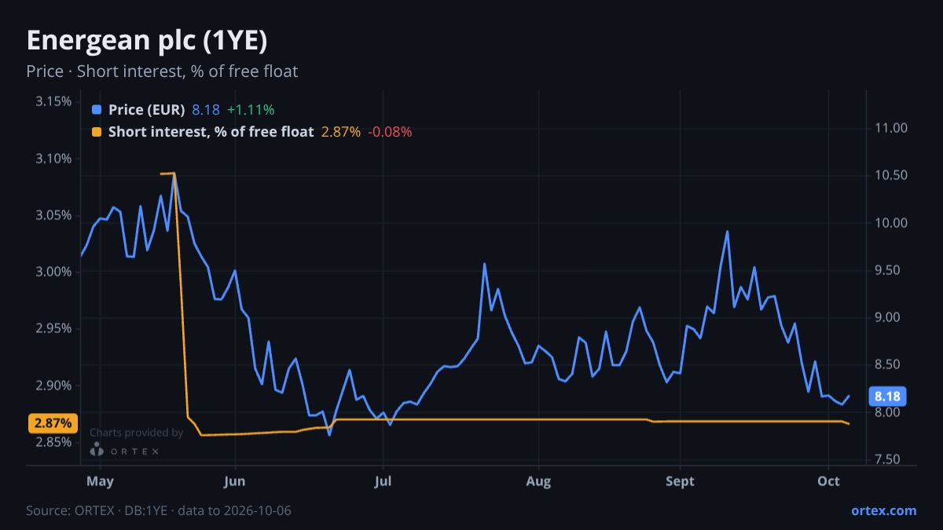Click the -0.08% short interest change
This screenshot has width=943, height=530.
pyautogui.click(x=390, y=132)
